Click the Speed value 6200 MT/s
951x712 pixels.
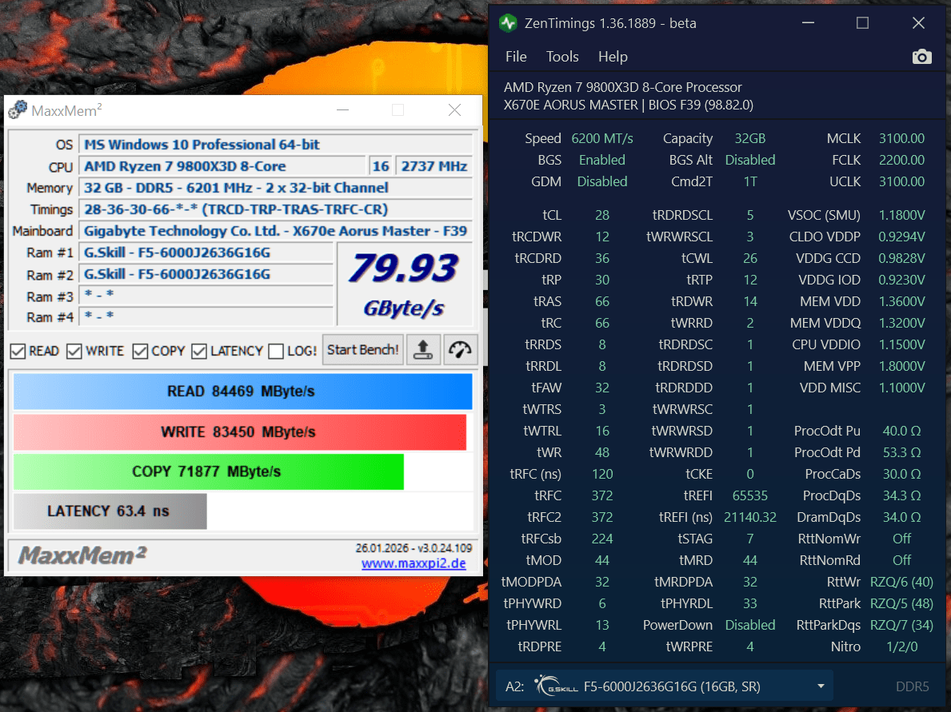(x=601, y=138)
